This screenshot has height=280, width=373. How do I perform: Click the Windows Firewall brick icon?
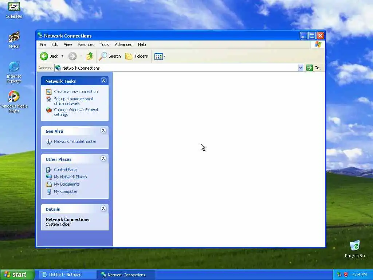pyautogui.click(x=49, y=110)
